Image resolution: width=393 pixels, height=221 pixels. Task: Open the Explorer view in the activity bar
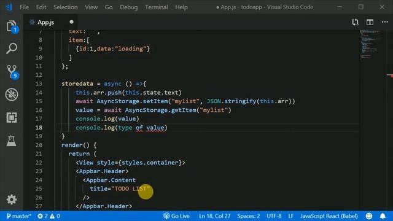12,26
